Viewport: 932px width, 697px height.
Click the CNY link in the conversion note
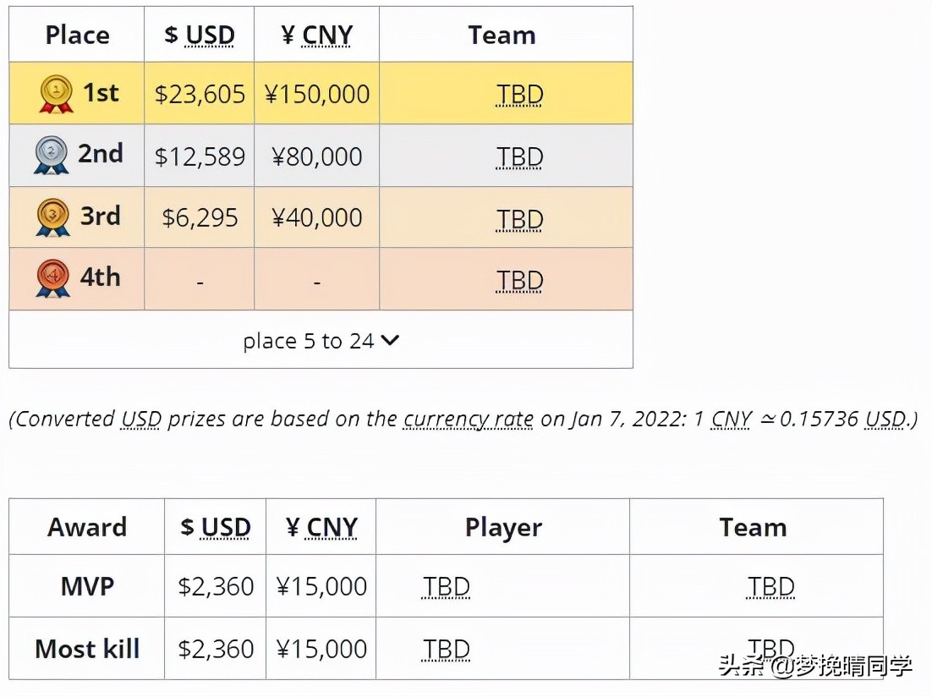[x=732, y=420]
